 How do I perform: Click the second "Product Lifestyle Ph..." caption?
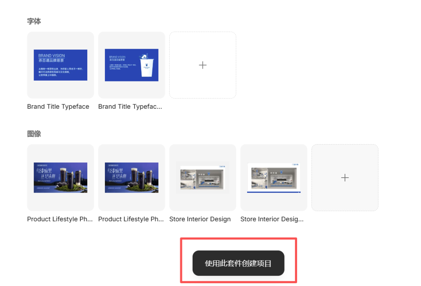pyautogui.click(x=131, y=219)
